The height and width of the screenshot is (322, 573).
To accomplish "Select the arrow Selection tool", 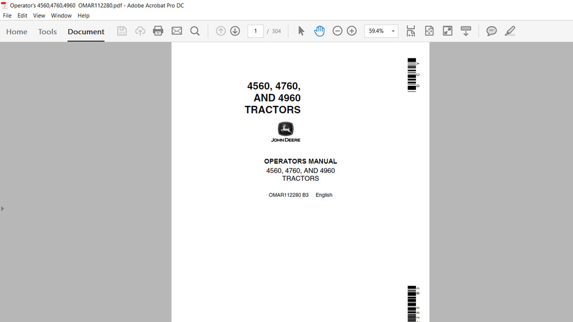I will (x=301, y=31).
